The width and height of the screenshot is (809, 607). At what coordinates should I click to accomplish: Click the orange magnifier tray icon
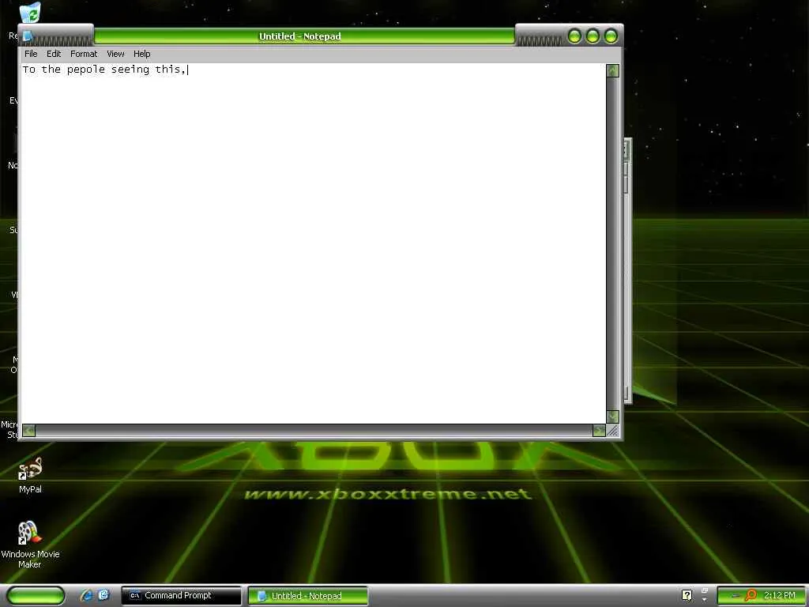751,595
